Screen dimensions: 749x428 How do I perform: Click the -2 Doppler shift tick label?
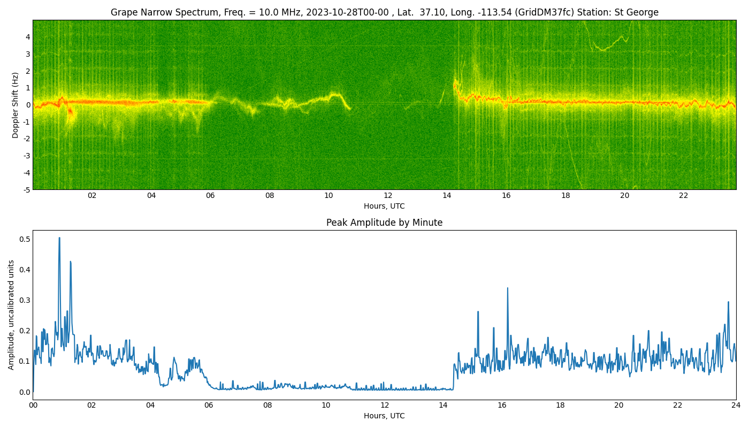[x=26, y=139]
